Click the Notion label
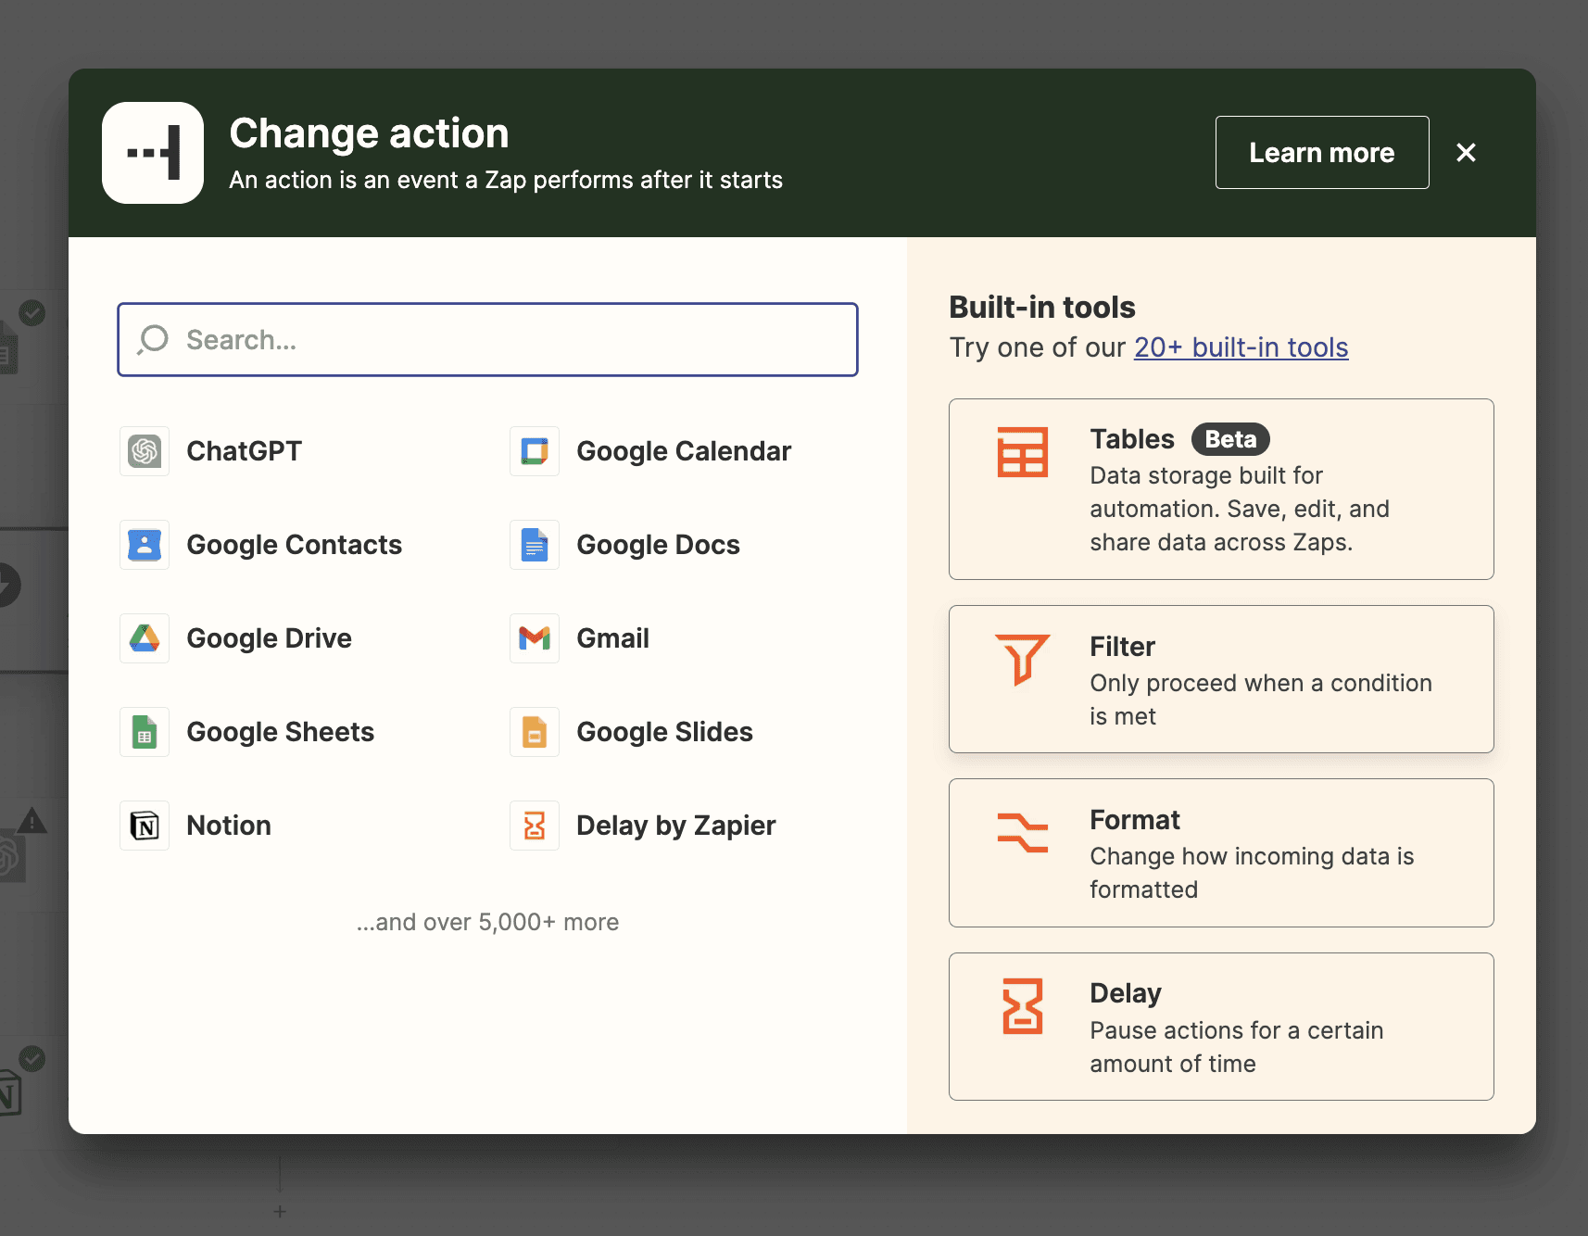 [x=229, y=826]
